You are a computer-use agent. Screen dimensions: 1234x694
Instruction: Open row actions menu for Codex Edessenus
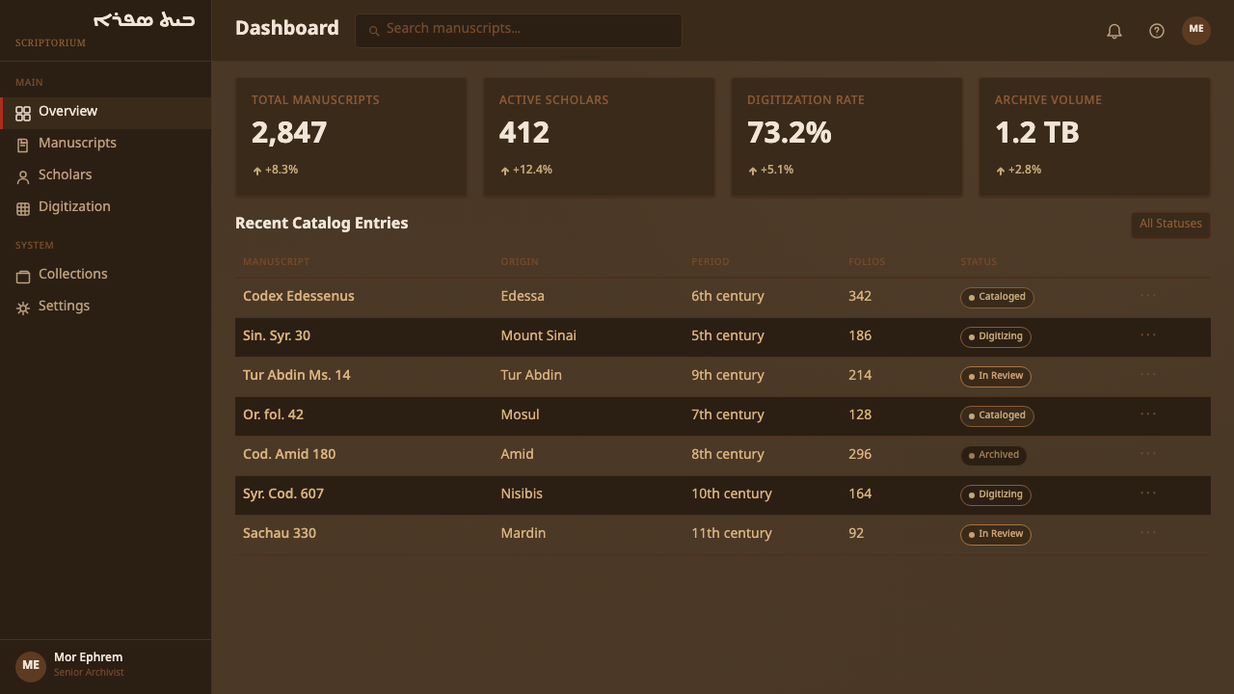pos(1148,296)
